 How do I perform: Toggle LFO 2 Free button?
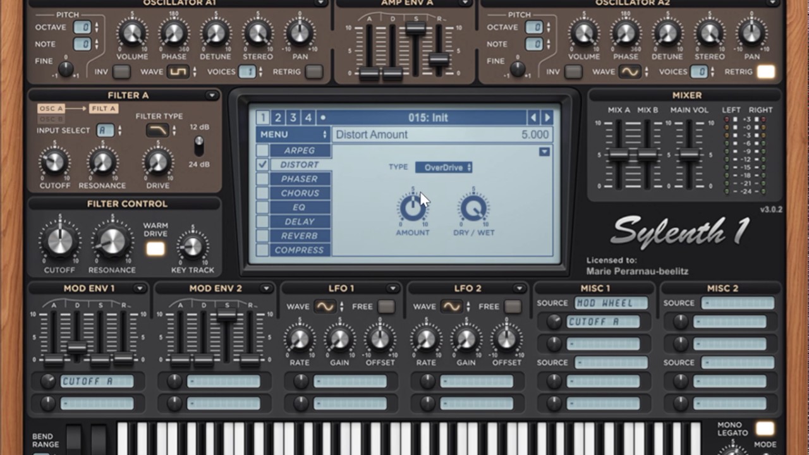(x=513, y=306)
